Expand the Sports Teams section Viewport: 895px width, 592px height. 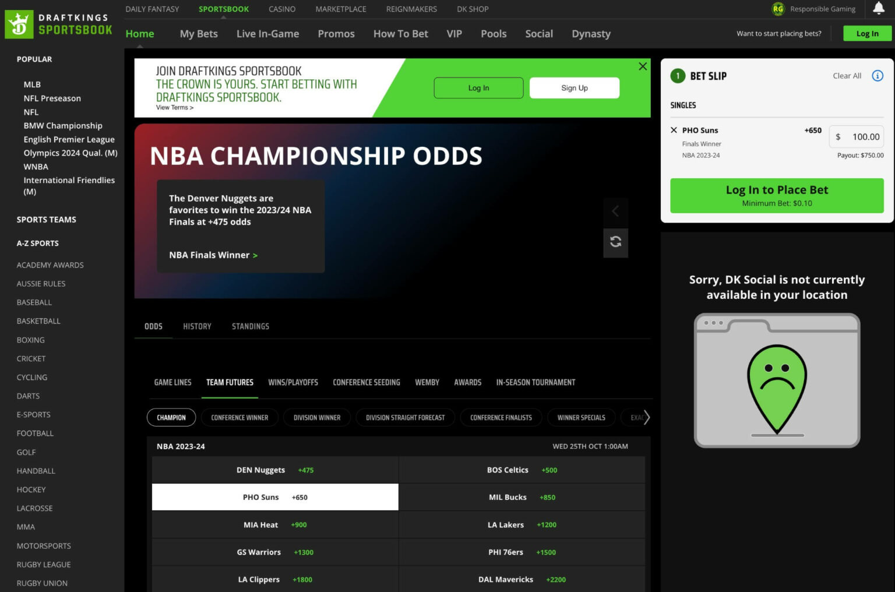(47, 220)
